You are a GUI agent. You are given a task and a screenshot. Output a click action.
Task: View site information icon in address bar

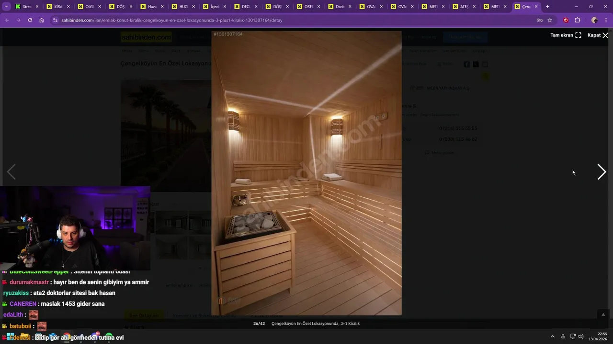(x=56, y=20)
